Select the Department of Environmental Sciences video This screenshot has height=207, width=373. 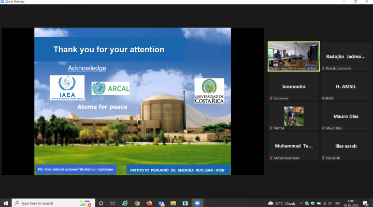coord(294,56)
